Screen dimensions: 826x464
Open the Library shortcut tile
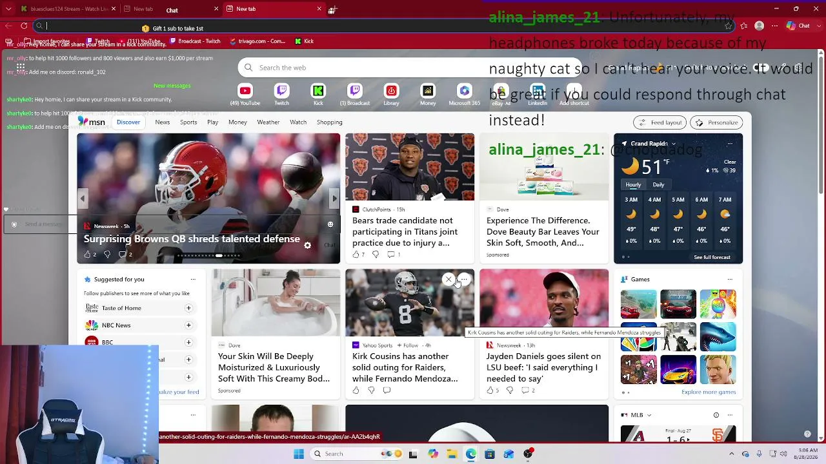391,94
